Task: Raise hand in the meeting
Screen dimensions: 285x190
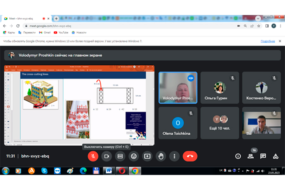Action: pyautogui.click(x=161, y=156)
